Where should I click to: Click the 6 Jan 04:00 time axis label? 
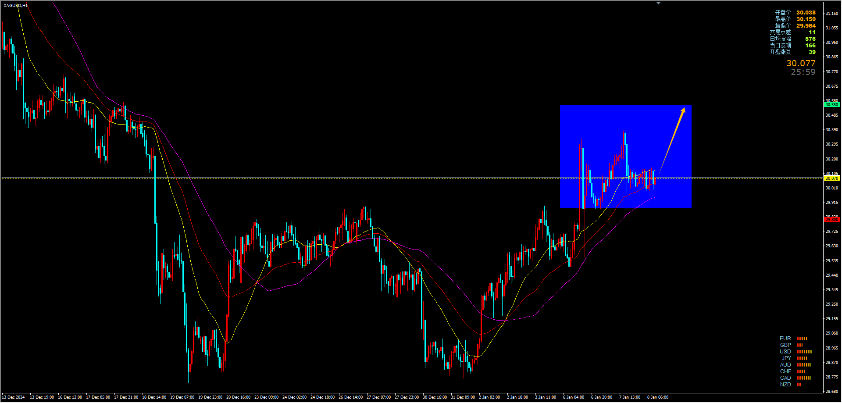point(574,397)
